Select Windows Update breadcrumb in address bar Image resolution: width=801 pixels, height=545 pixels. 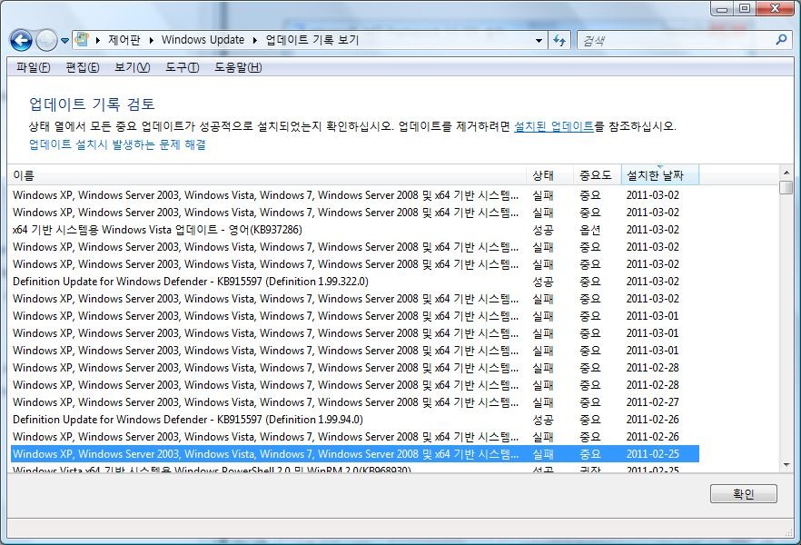click(203, 40)
